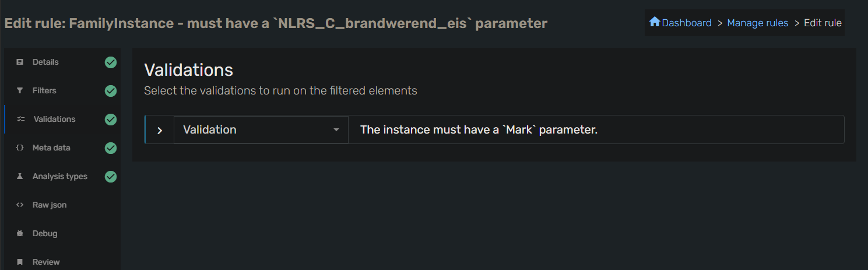This screenshot has height=270, width=868.
Task: Switch to the Meta data tab
Action: tap(51, 148)
